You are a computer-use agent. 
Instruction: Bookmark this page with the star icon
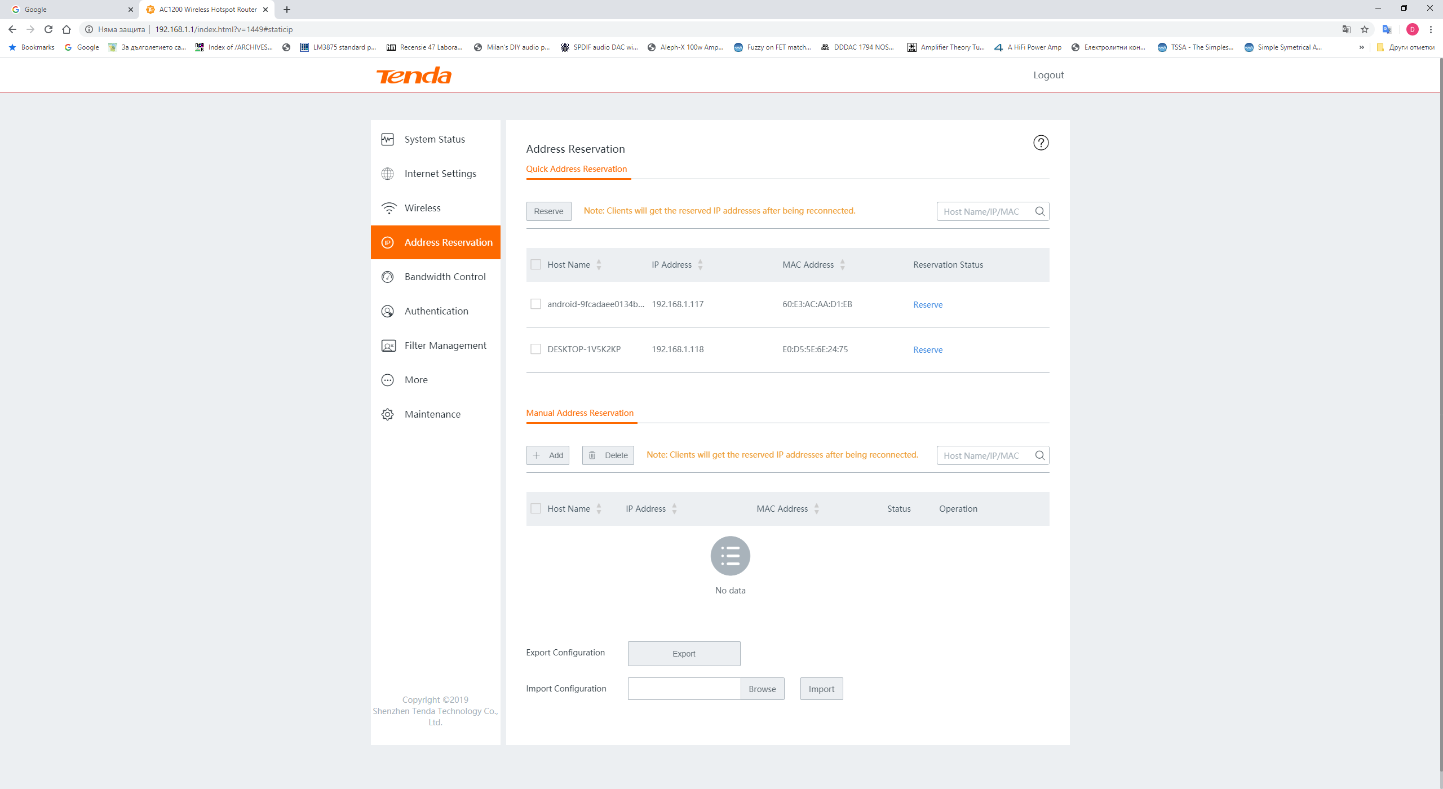pos(1365,29)
